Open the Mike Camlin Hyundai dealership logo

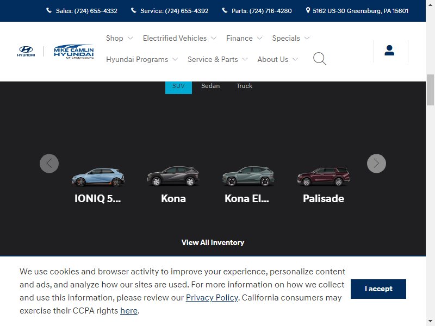tap(74, 51)
